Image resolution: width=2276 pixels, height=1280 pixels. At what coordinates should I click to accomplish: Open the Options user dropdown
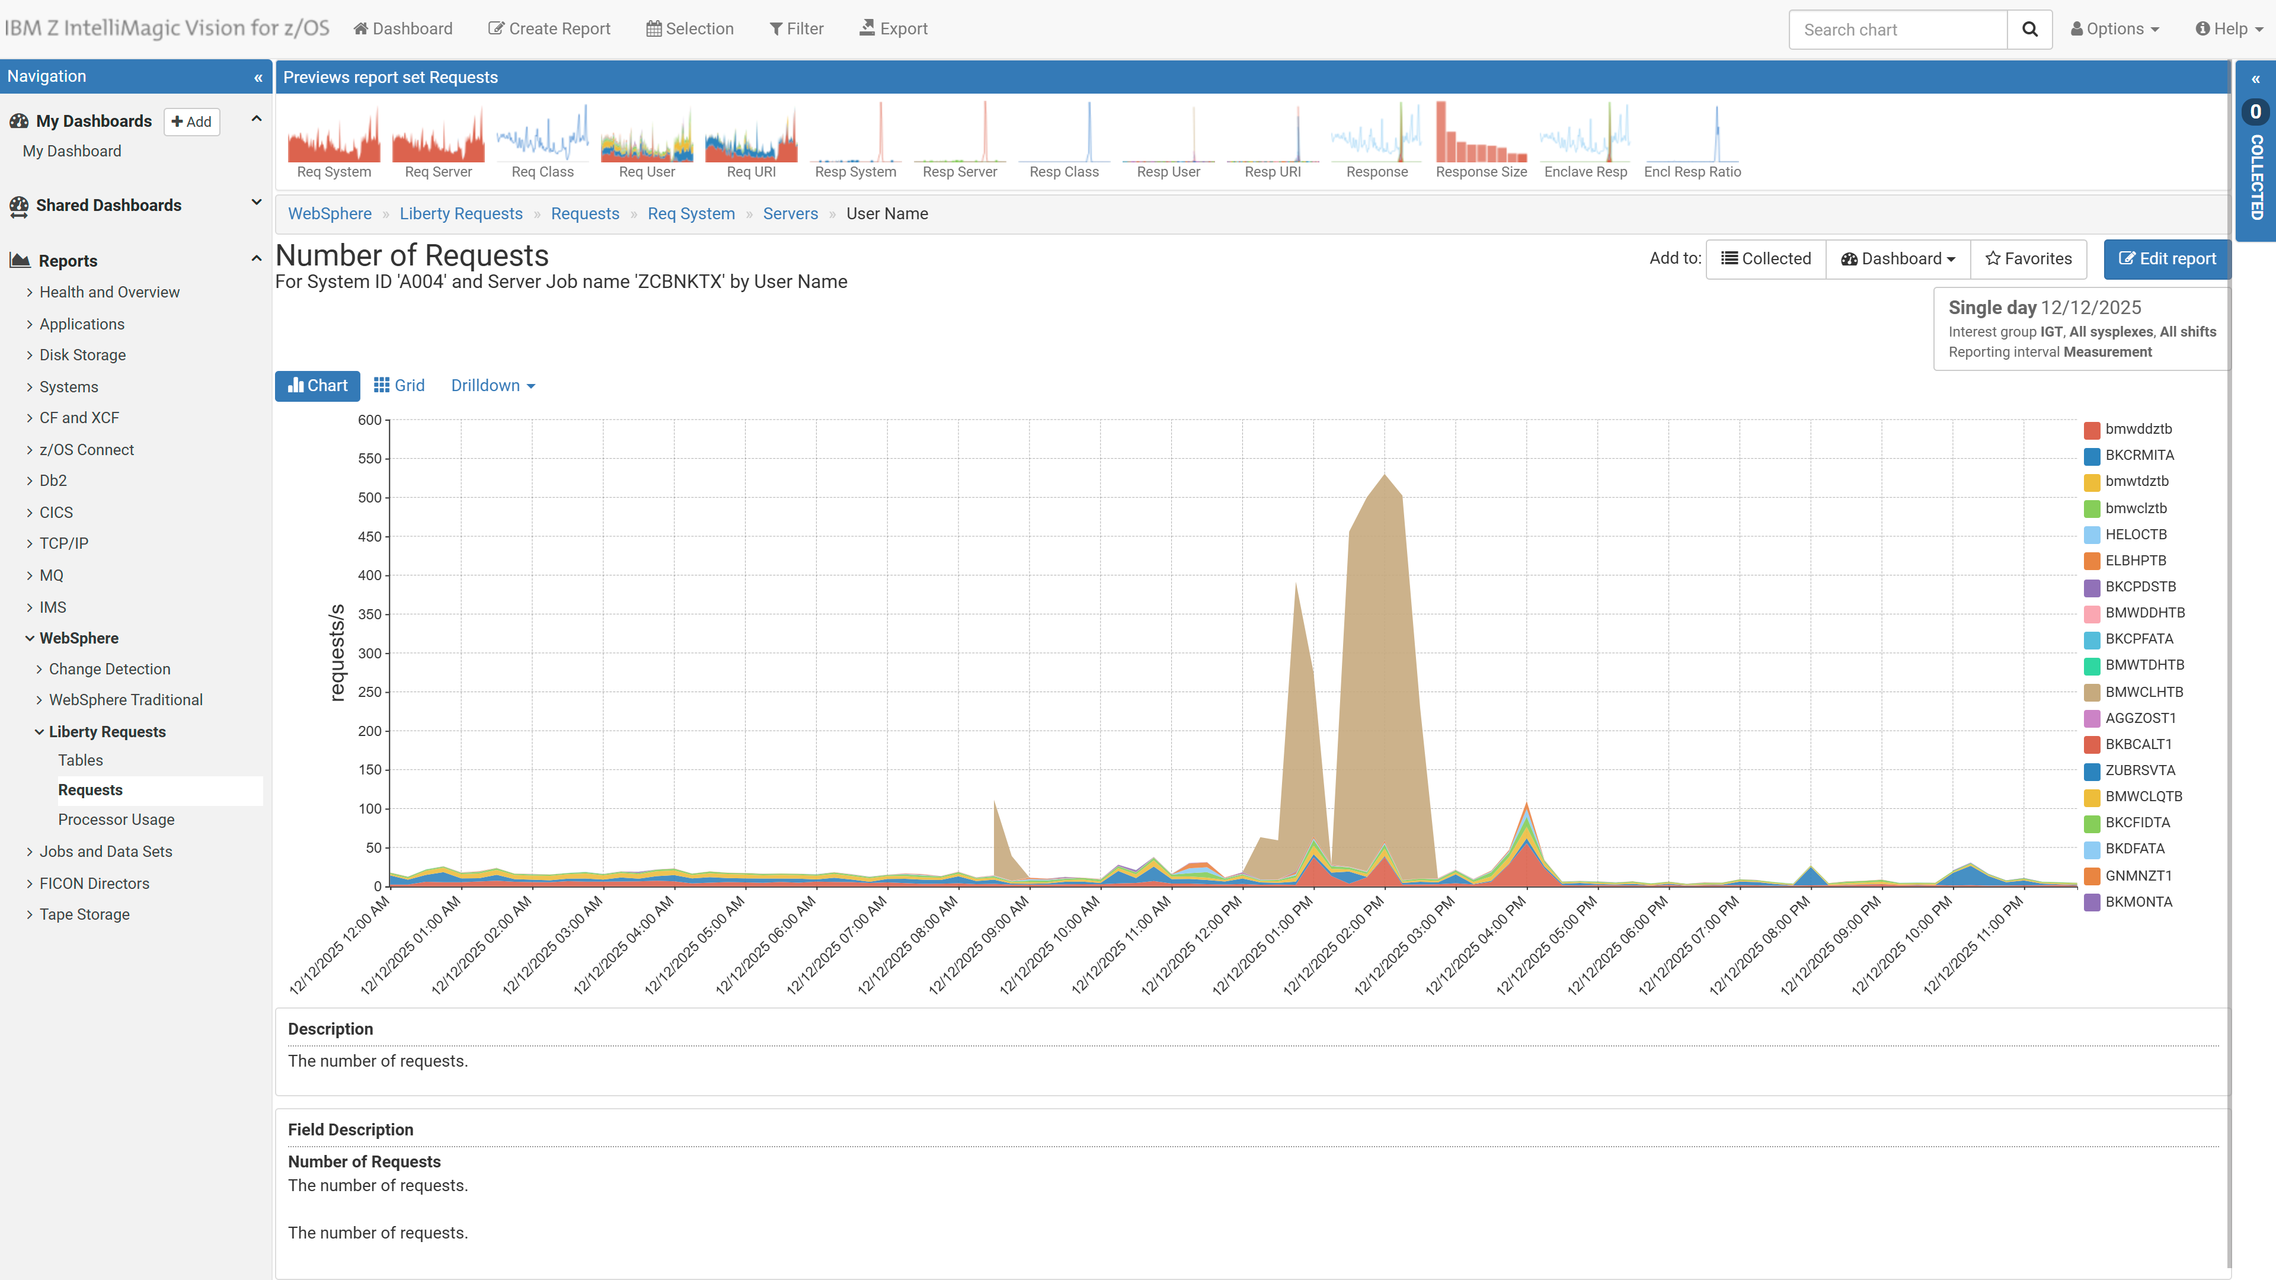2114,28
